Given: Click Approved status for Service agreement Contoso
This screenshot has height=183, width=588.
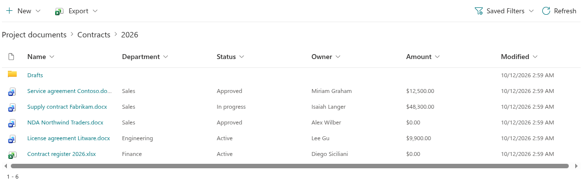Looking at the screenshot, I should [x=229, y=91].
